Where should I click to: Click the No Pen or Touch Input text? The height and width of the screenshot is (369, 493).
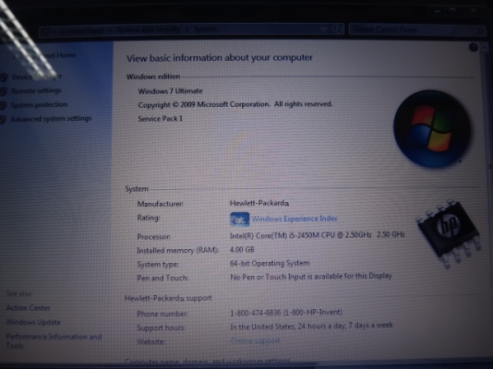(311, 277)
